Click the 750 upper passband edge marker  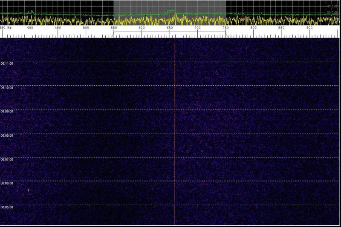(225, 28)
